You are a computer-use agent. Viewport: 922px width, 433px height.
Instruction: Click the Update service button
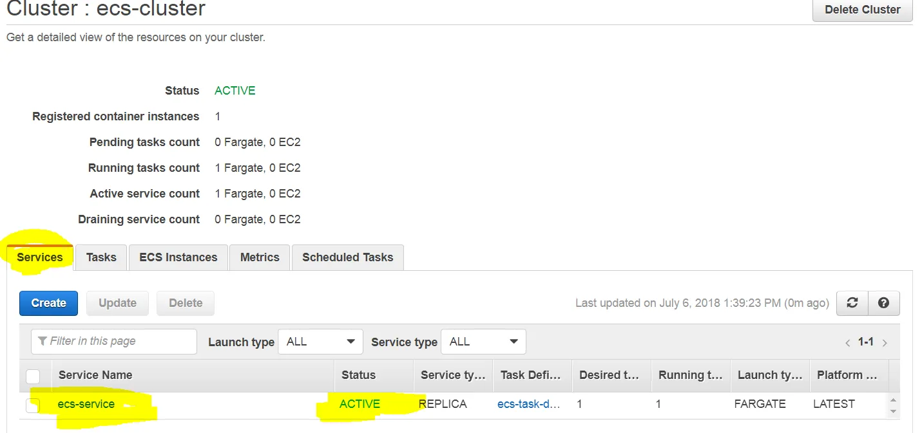117,303
